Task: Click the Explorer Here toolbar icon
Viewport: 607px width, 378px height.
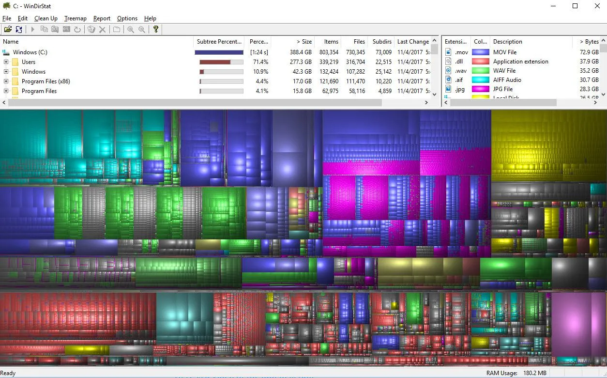Action: click(55, 30)
